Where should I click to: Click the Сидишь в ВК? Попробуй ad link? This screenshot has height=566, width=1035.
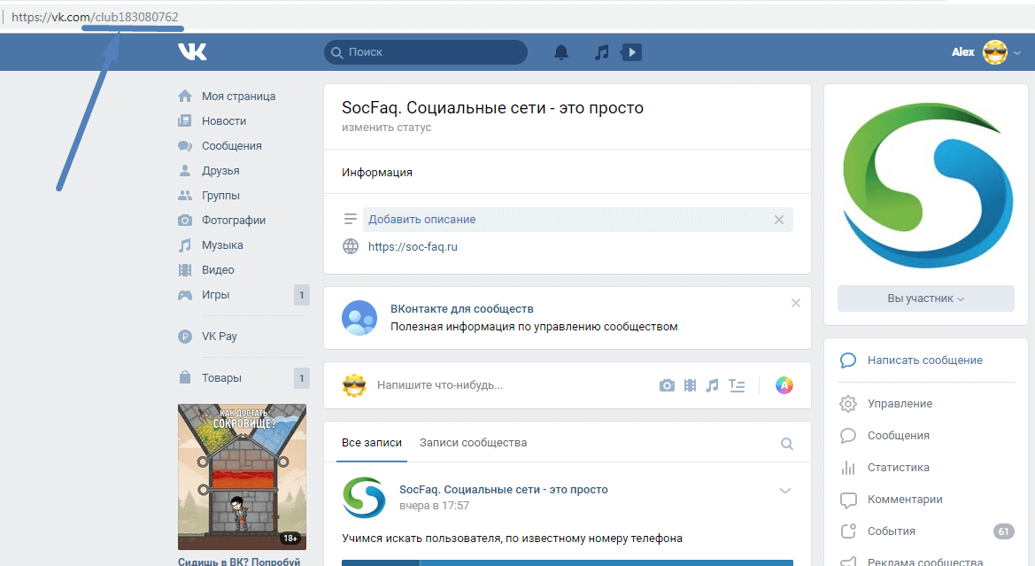(239, 561)
